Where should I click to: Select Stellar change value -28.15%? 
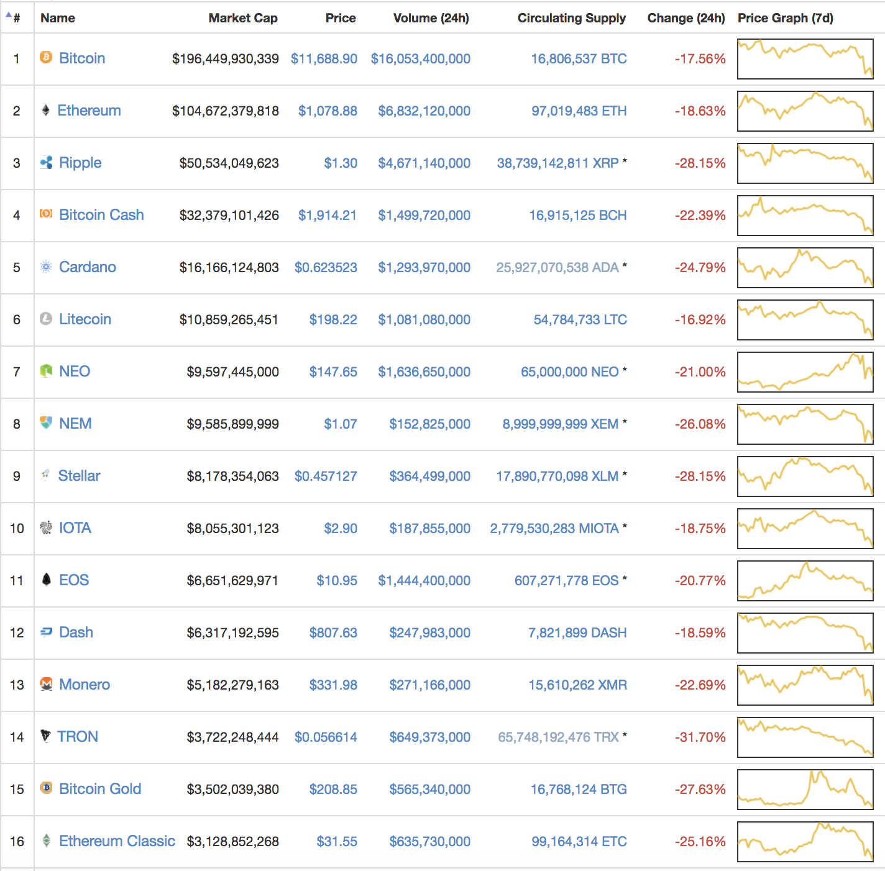coord(700,476)
